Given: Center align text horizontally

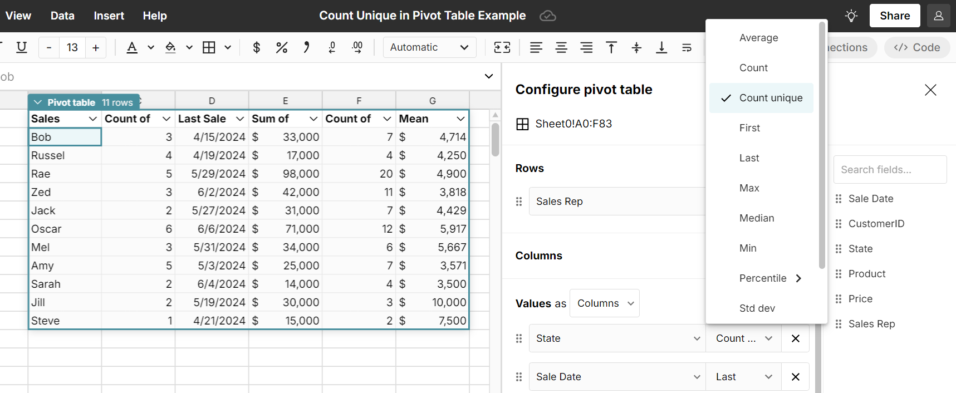Looking at the screenshot, I should (x=561, y=47).
